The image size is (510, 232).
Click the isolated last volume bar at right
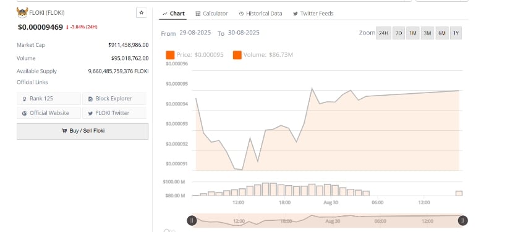(x=459, y=193)
